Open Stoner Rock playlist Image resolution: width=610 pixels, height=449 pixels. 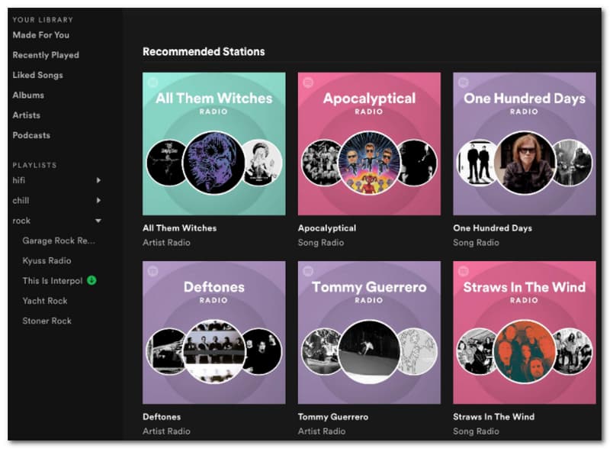coord(47,321)
